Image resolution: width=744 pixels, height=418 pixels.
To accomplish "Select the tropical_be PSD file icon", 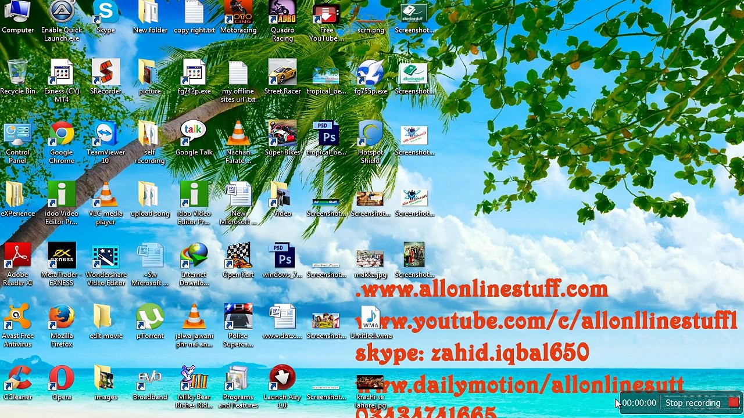I will 326,139.
